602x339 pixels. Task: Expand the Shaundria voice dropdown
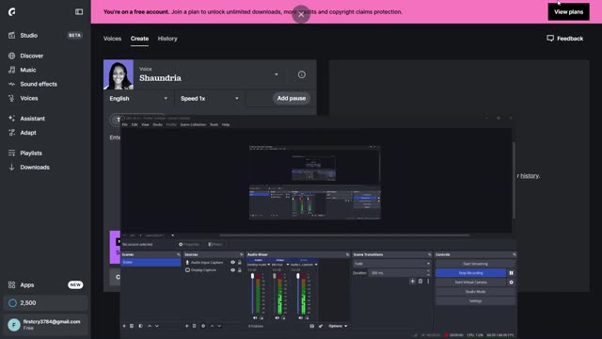(276, 74)
